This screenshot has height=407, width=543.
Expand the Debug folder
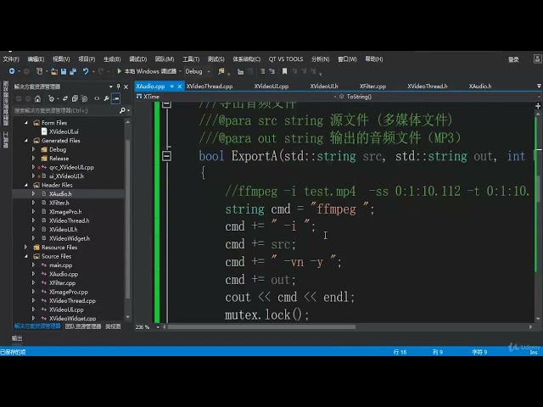pyautogui.click(x=34, y=149)
